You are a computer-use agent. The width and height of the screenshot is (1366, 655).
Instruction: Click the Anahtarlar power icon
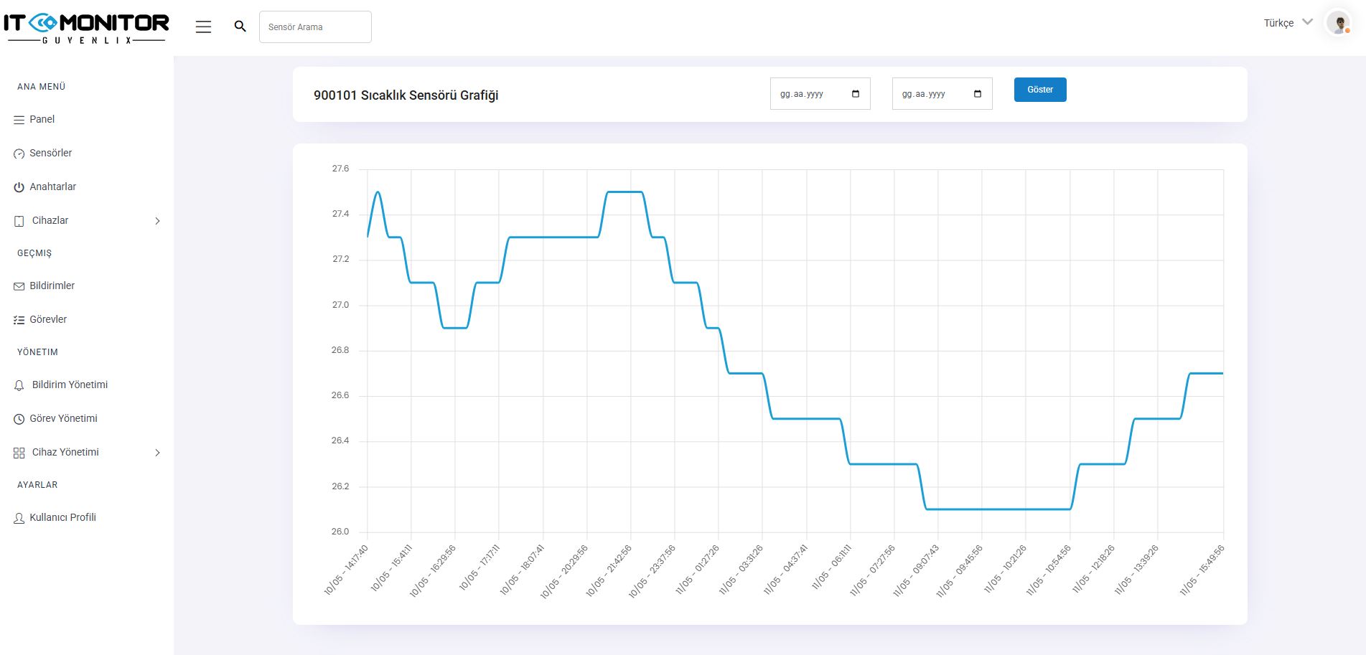[x=19, y=187]
